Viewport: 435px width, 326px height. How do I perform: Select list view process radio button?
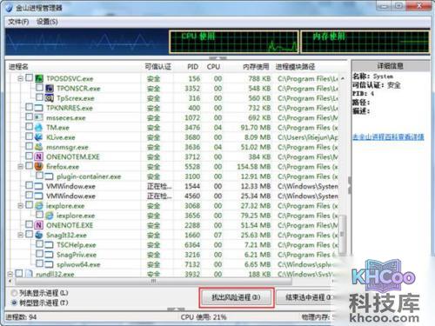coord(14,293)
